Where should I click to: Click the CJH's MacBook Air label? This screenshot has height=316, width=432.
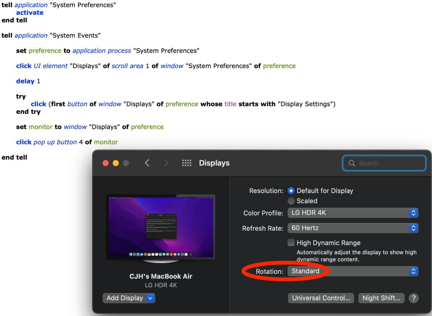[x=161, y=276]
